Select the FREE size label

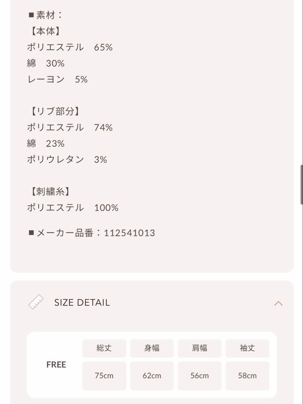pyautogui.click(x=56, y=364)
